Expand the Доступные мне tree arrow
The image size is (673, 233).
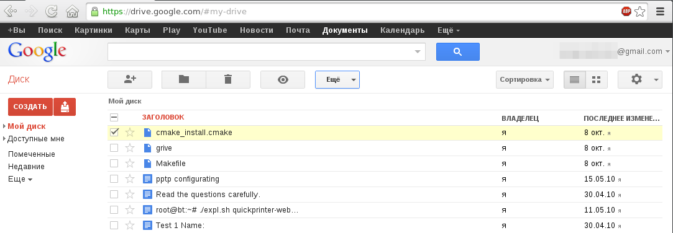click(x=4, y=139)
